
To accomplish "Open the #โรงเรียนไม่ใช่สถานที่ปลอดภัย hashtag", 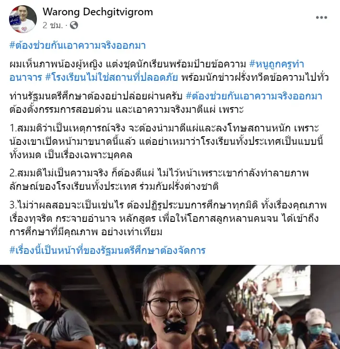I will pos(112,77).
